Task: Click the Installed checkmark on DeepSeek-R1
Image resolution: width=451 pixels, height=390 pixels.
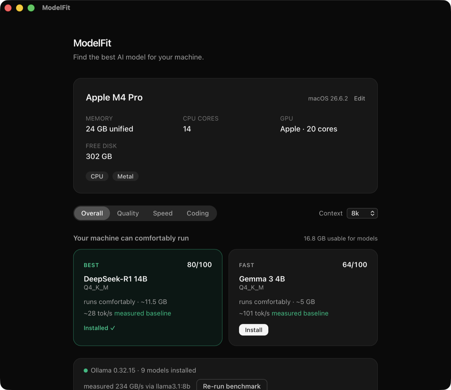Action: click(x=99, y=328)
